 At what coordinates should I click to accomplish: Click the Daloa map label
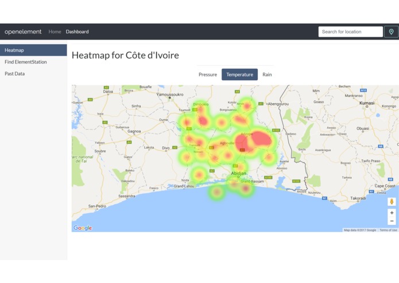(x=108, y=91)
